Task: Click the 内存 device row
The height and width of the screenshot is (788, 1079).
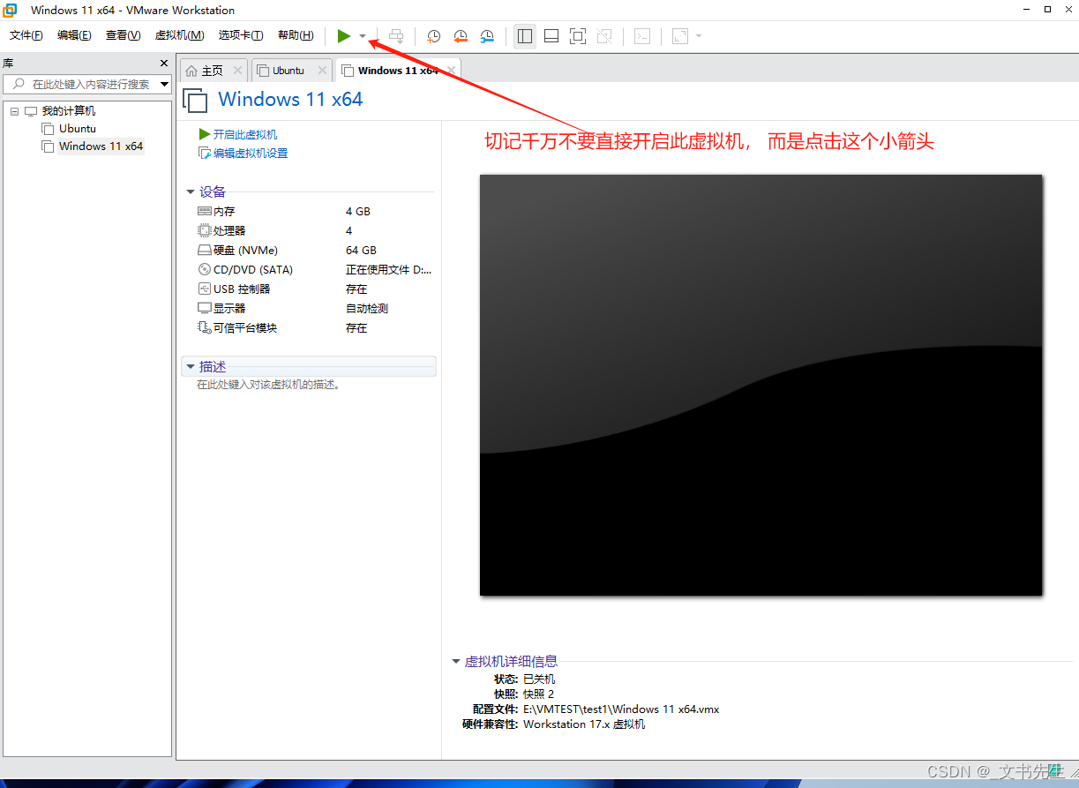Action: [315, 212]
